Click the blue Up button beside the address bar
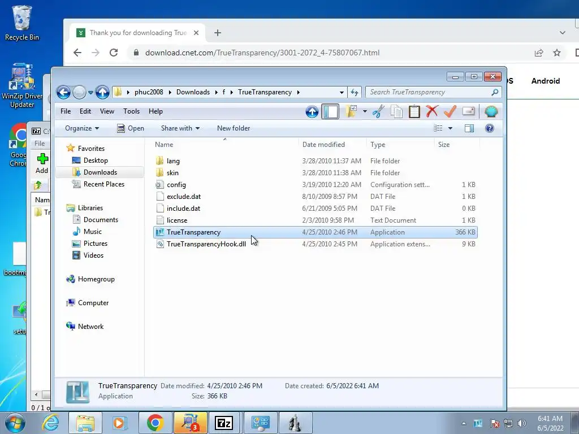The image size is (579, 434). tap(102, 92)
